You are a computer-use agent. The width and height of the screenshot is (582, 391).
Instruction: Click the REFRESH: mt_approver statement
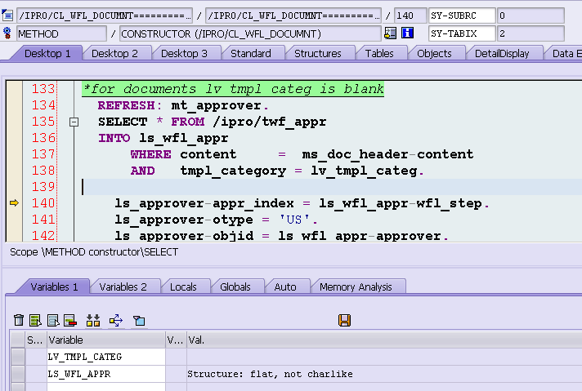(183, 105)
